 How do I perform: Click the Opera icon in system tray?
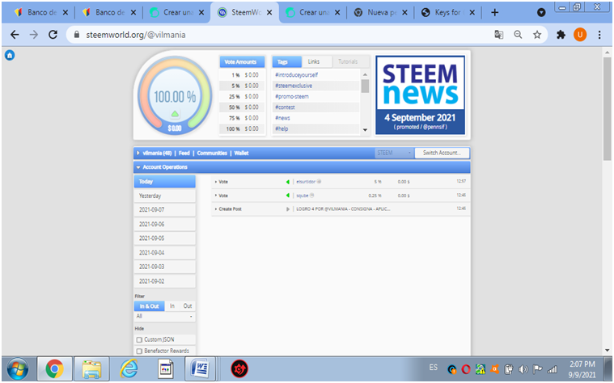(466, 369)
